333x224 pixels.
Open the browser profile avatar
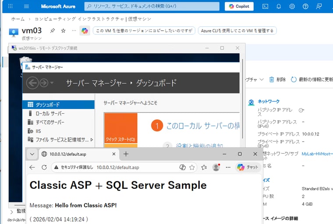point(216,167)
